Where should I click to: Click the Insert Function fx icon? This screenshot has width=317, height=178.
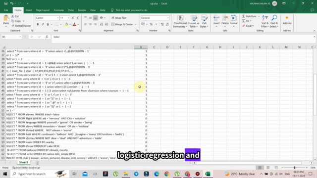[x=47, y=37]
